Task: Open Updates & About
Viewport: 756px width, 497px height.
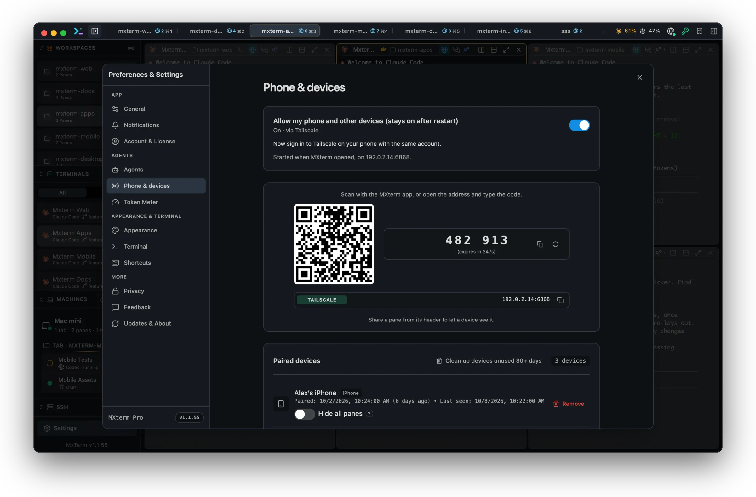Action: pos(156,323)
